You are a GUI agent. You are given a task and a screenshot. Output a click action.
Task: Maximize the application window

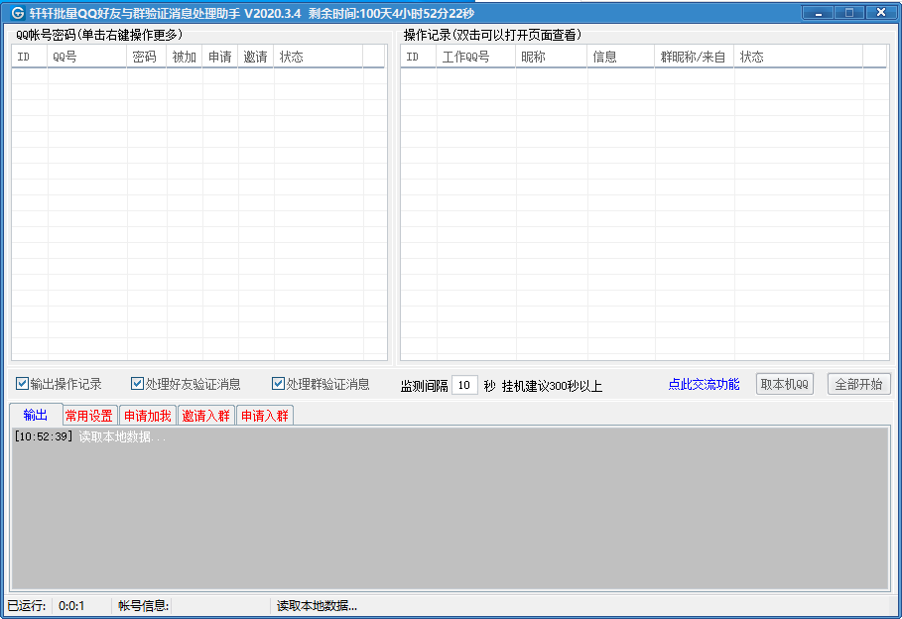coord(848,13)
